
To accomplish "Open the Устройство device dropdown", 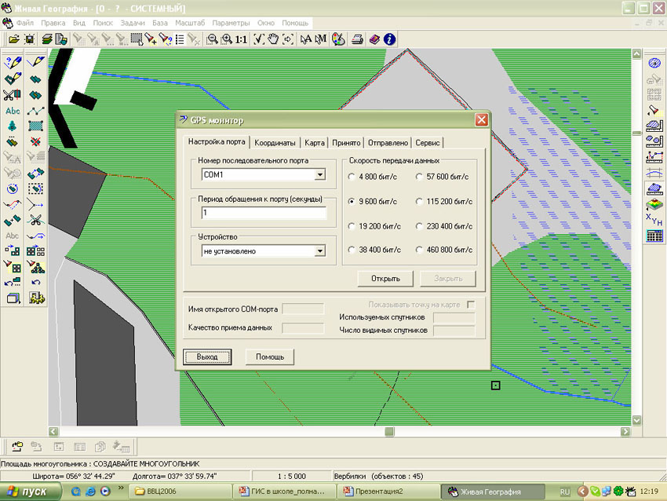I will coord(319,251).
